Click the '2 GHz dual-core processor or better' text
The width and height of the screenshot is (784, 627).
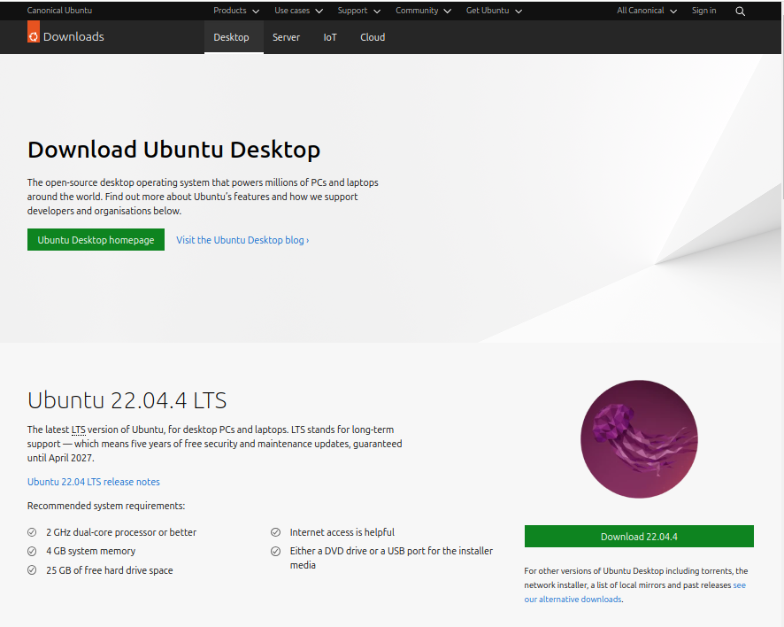(121, 532)
